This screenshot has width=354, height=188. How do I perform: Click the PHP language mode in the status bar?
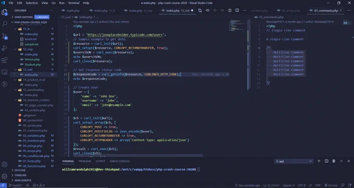point(318,185)
